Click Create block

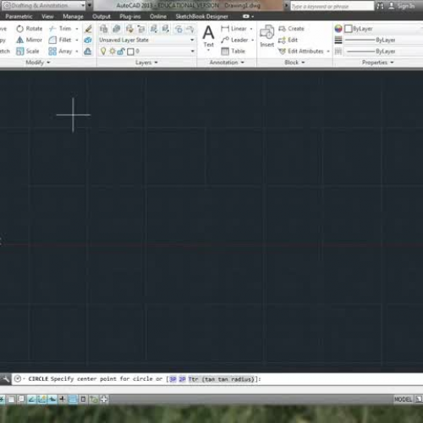pyautogui.click(x=291, y=29)
